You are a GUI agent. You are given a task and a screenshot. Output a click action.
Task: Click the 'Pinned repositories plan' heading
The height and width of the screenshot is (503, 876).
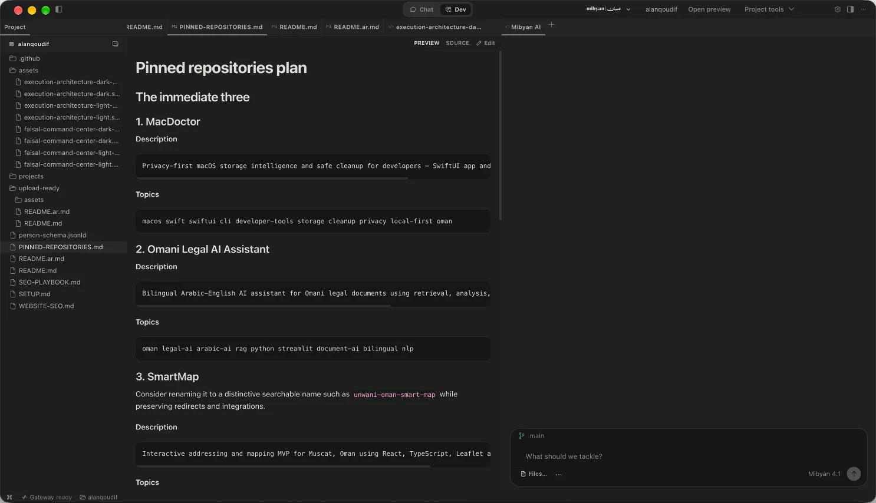point(221,68)
